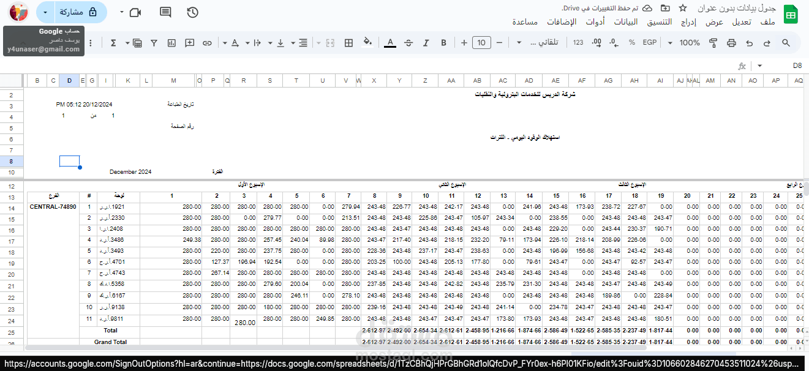
Task: Click the CENTRAL-74890 cell
Action: pyautogui.click(x=53, y=207)
